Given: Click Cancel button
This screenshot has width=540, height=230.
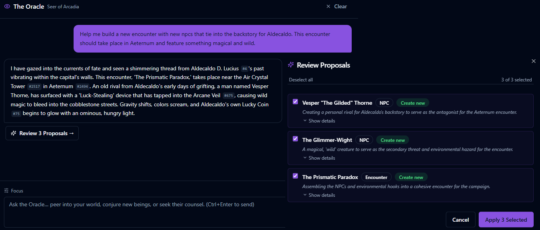Looking at the screenshot, I should click(x=460, y=220).
